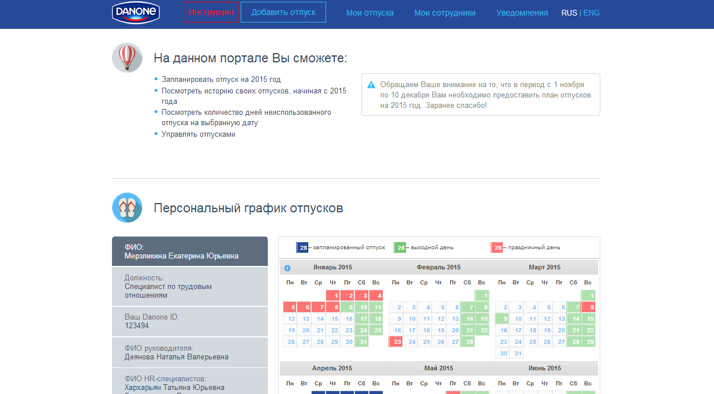This screenshot has height=394, width=714.
Task: Select January 7 holiday cell
Action: coord(319,307)
